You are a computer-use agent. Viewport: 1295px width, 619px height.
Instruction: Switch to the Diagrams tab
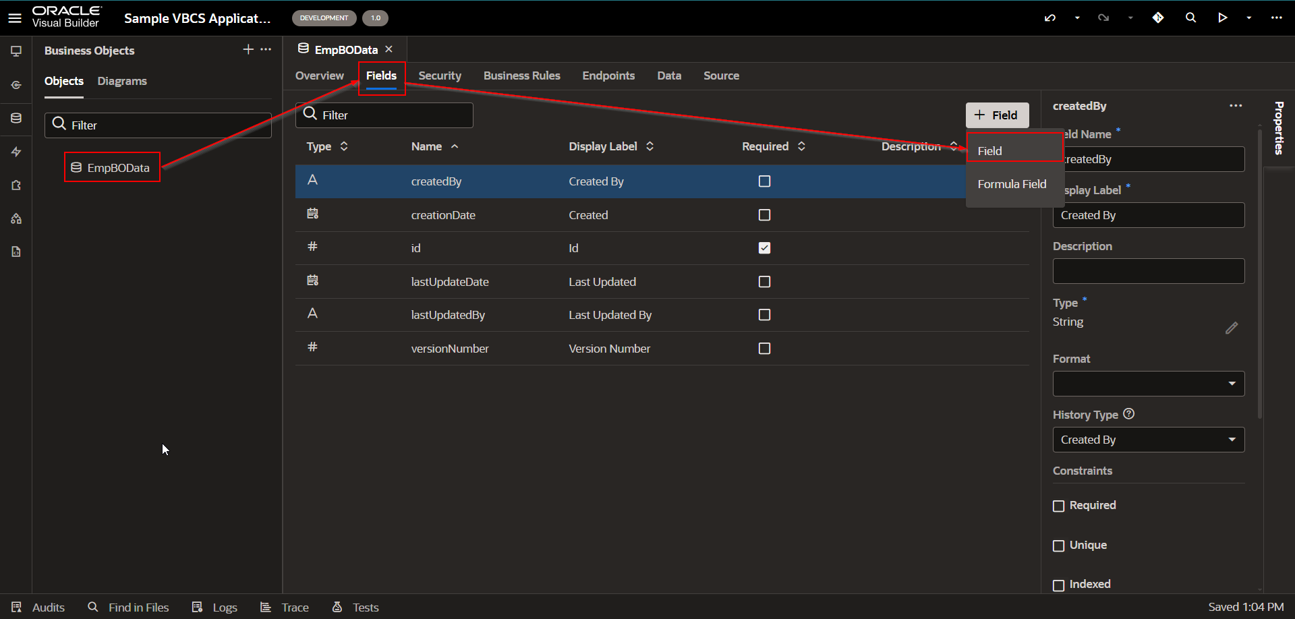(x=122, y=81)
